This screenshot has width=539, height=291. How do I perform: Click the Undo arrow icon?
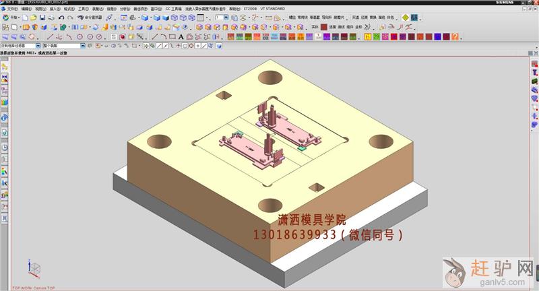(x=61, y=18)
